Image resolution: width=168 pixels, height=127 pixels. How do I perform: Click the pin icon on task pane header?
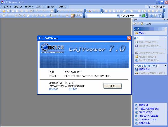click(x=165, y=20)
